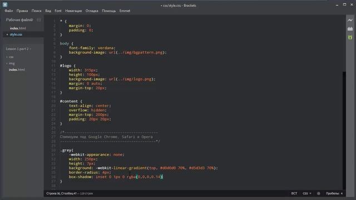Click the Рабочие файлы header label

click(x=18, y=20)
